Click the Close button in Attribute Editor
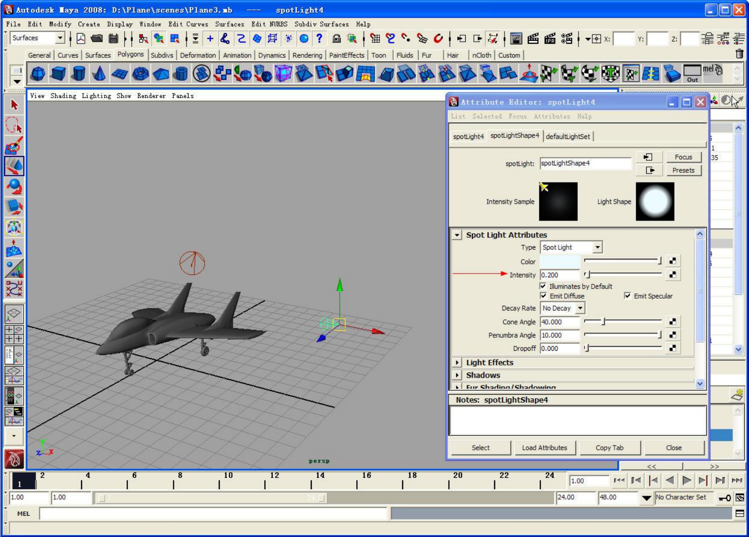 point(674,447)
